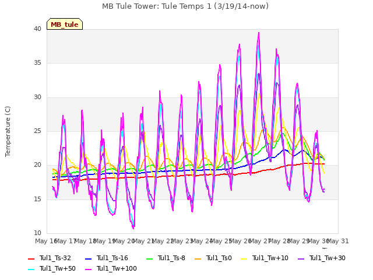Click the May 25 x-axis label
The height and width of the screenshot is (280, 373).
pos(221,241)
